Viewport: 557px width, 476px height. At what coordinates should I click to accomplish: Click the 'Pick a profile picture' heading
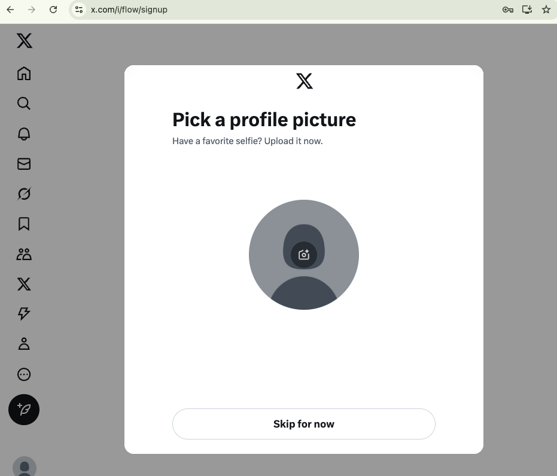pyautogui.click(x=264, y=120)
